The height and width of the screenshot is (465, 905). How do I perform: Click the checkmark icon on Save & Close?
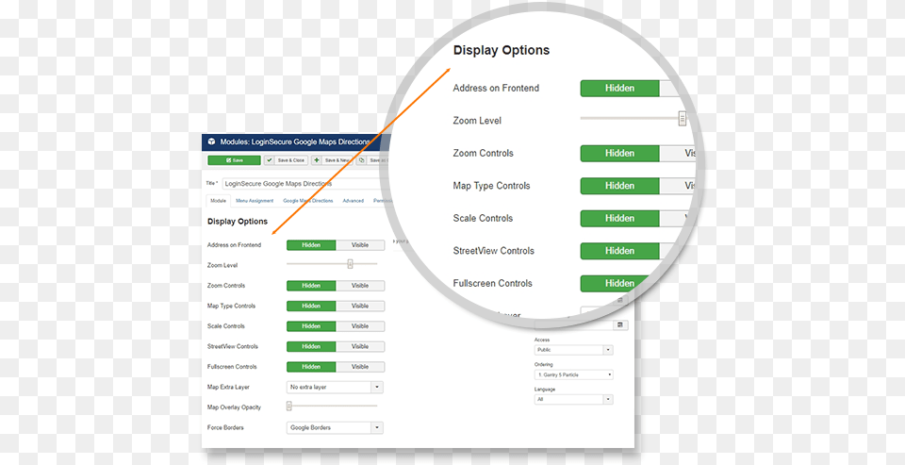click(270, 160)
